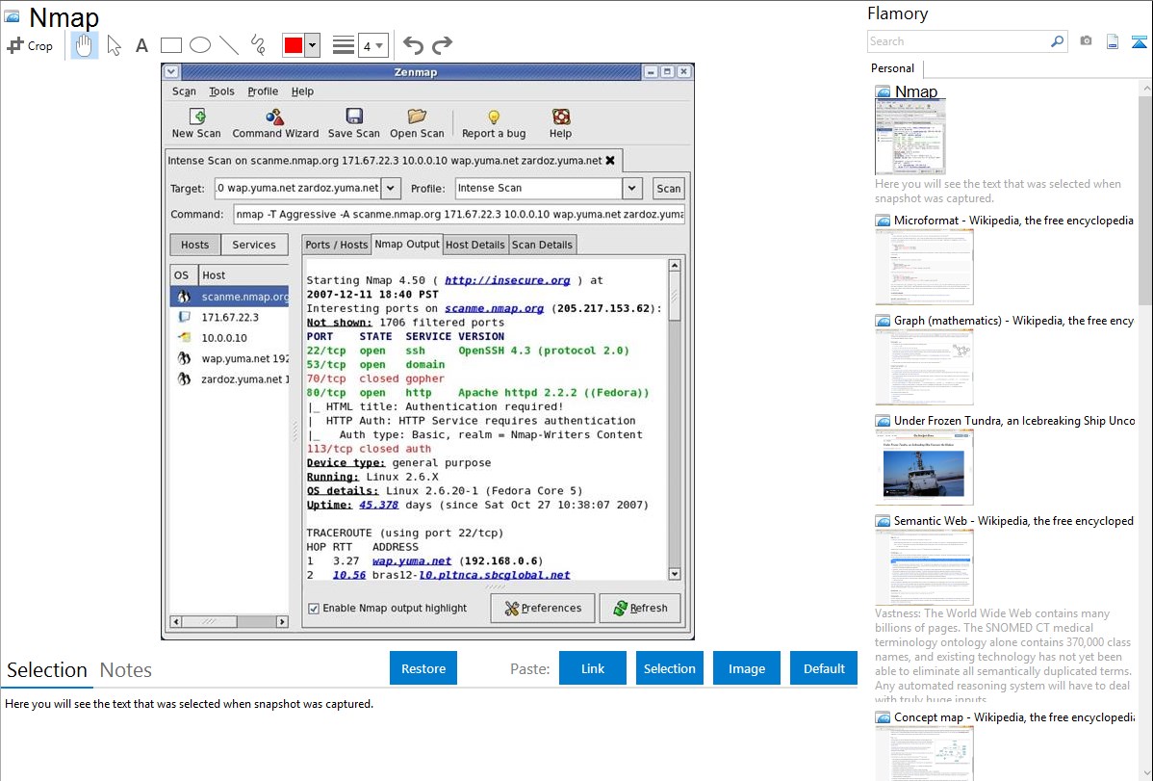This screenshot has width=1153, height=781.
Task: Open the Profile Intense Scan dropdown
Action: (631, 189)
